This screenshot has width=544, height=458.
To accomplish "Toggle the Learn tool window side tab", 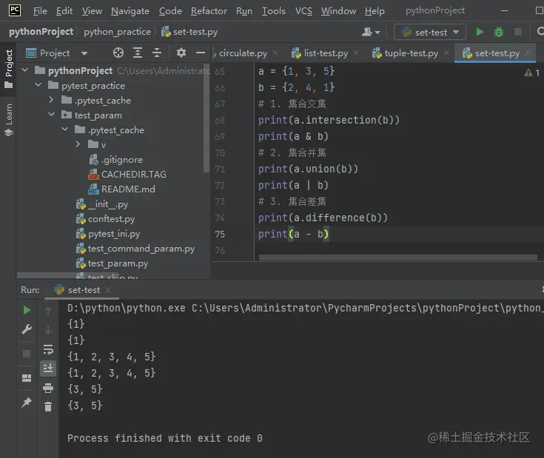I will click(8, 119).
